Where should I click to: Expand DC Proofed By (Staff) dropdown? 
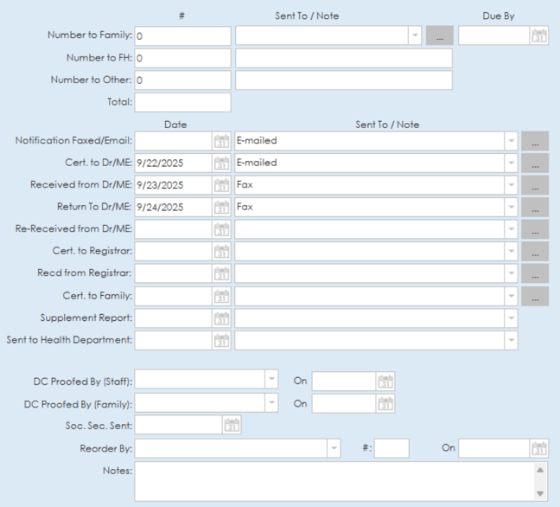[x=271, y=381]
